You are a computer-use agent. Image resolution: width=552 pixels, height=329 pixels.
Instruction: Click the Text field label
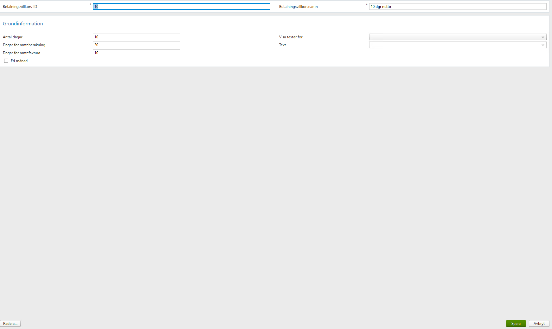tap(282, 45)
